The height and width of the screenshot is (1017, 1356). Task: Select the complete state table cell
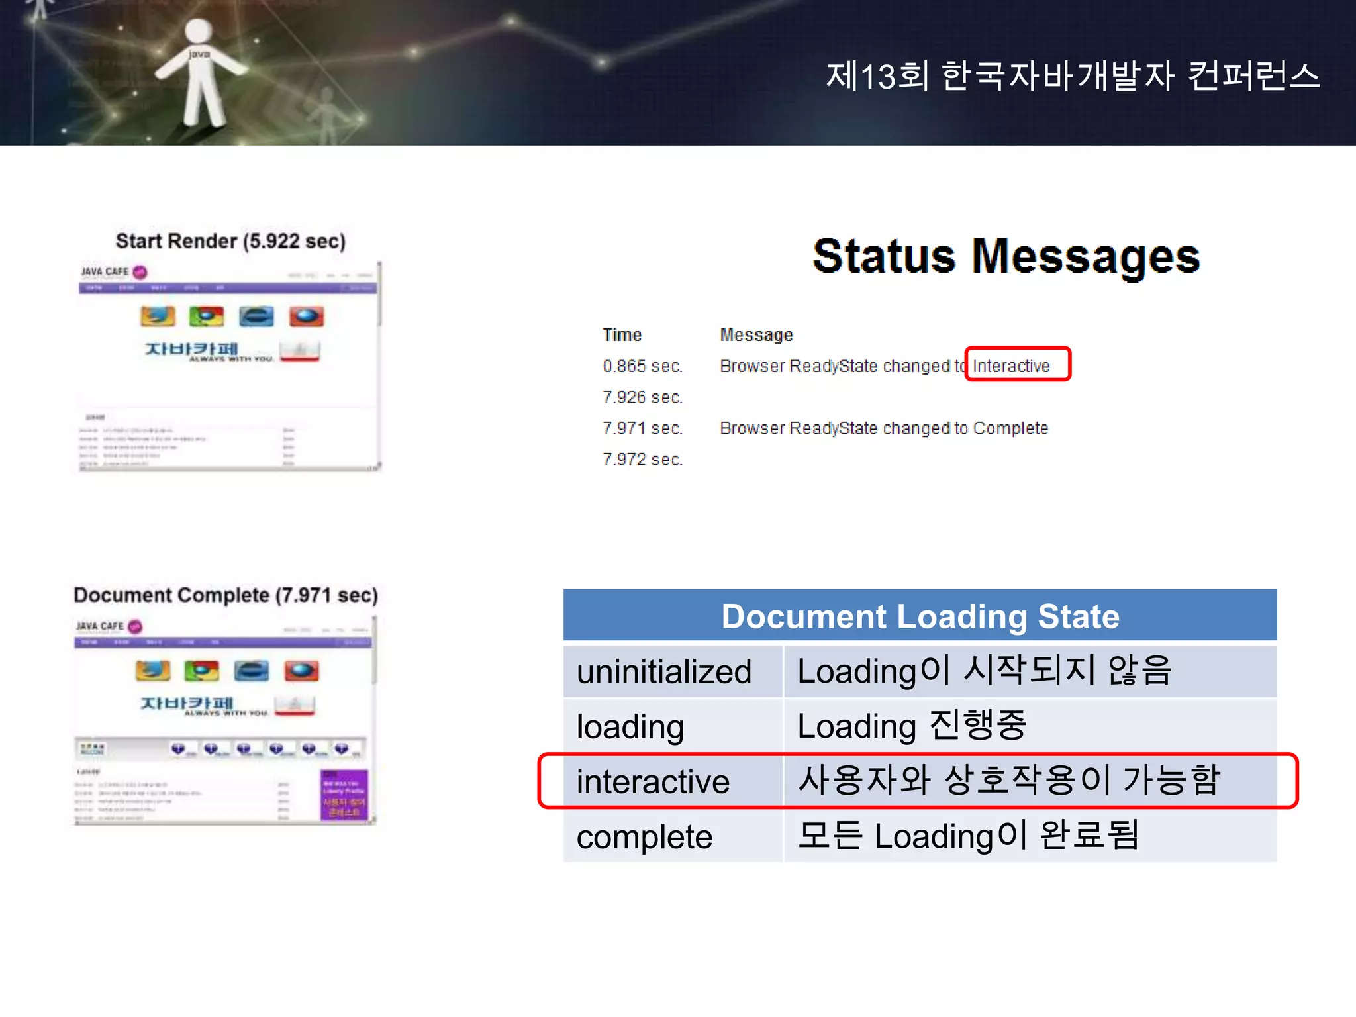pos(673,836)
